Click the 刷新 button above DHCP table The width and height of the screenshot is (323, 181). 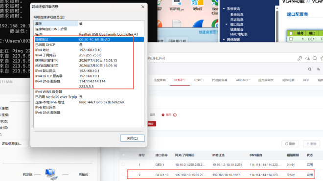(290, 144)
